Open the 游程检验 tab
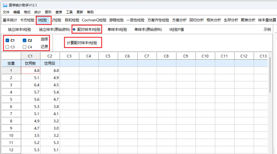 pos(116,20)
